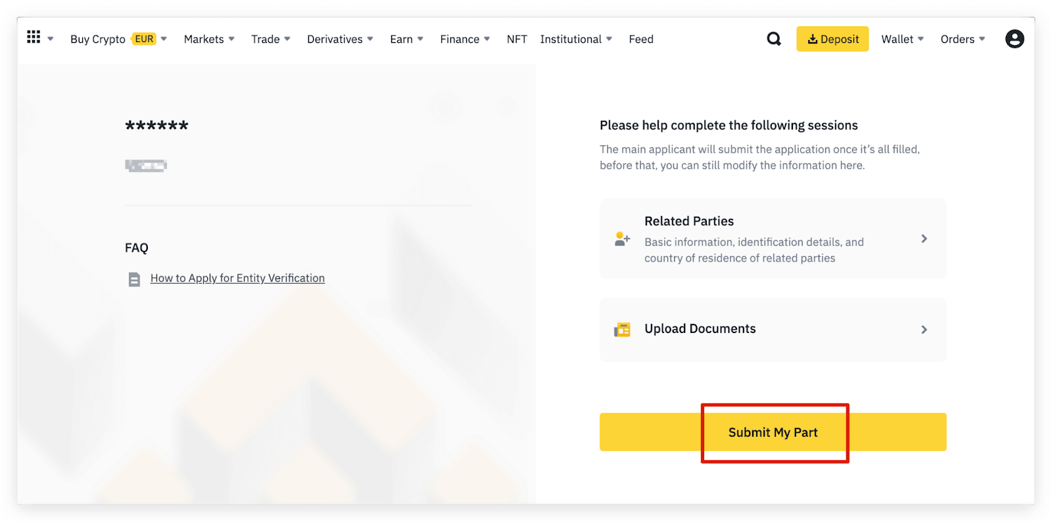Open the Orders dropdown menu

[x=963, y=39]
